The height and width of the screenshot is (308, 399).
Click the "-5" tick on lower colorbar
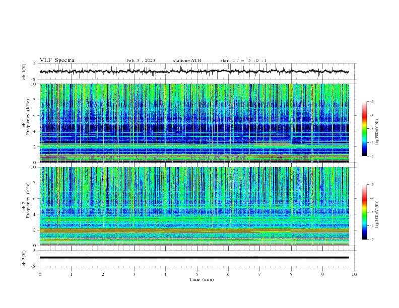(371, 212)
